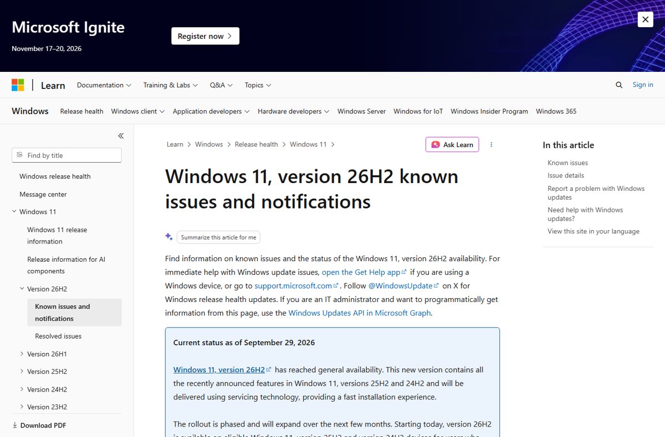Open Windows Server in navigation bar

[361, 111]
